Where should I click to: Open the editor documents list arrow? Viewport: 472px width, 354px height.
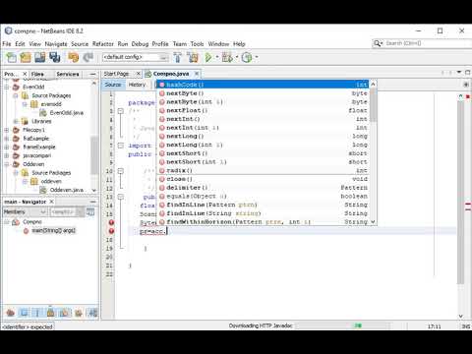[x=459, y=72]
